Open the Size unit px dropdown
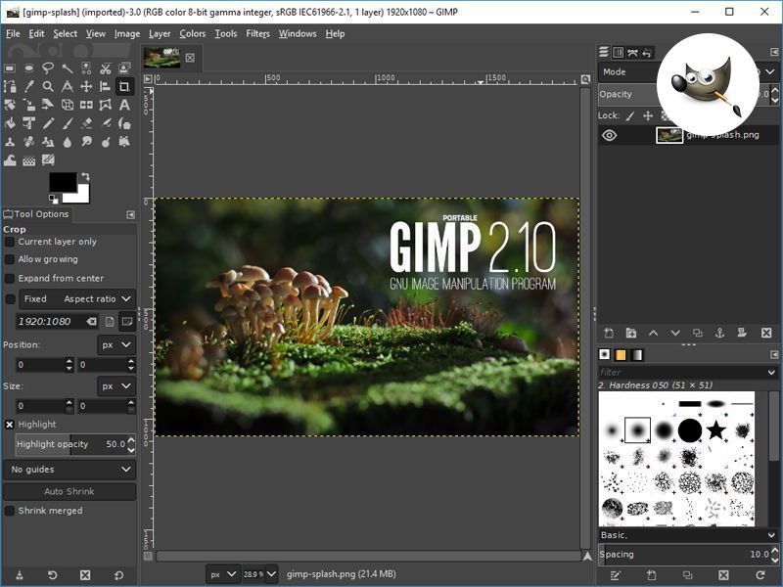The height and width of the screenshot is (587, 783). (x=115, y=386)
